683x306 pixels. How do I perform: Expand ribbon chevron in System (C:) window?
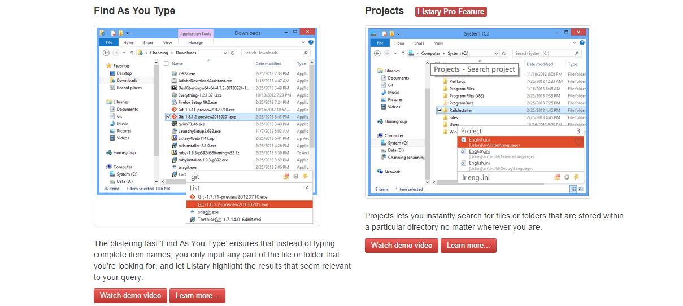coord(575,43)
